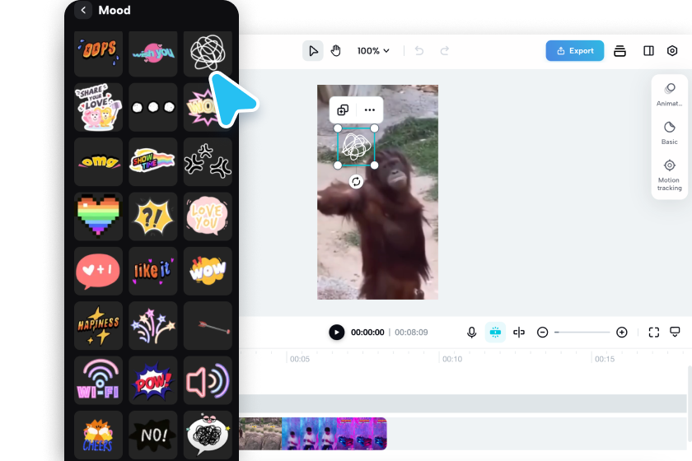Split the clip at playhead

pyautogui.click(x=518, y=333)
